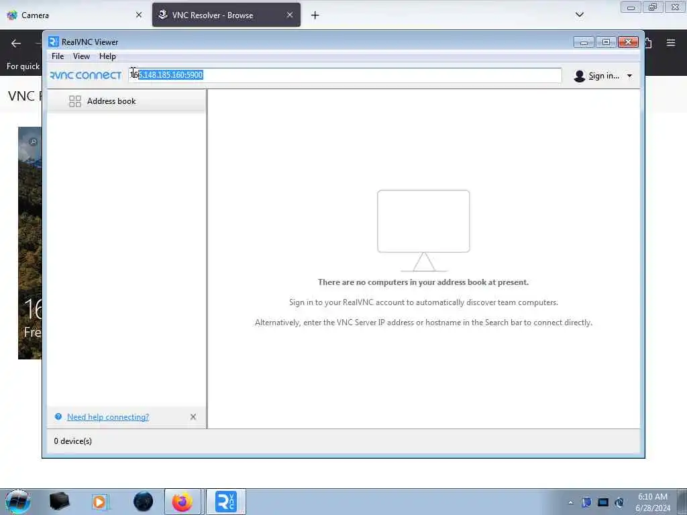Click the network monitor tray icon
The height and width of the screenshot is (515, 687).
point(603,502)
